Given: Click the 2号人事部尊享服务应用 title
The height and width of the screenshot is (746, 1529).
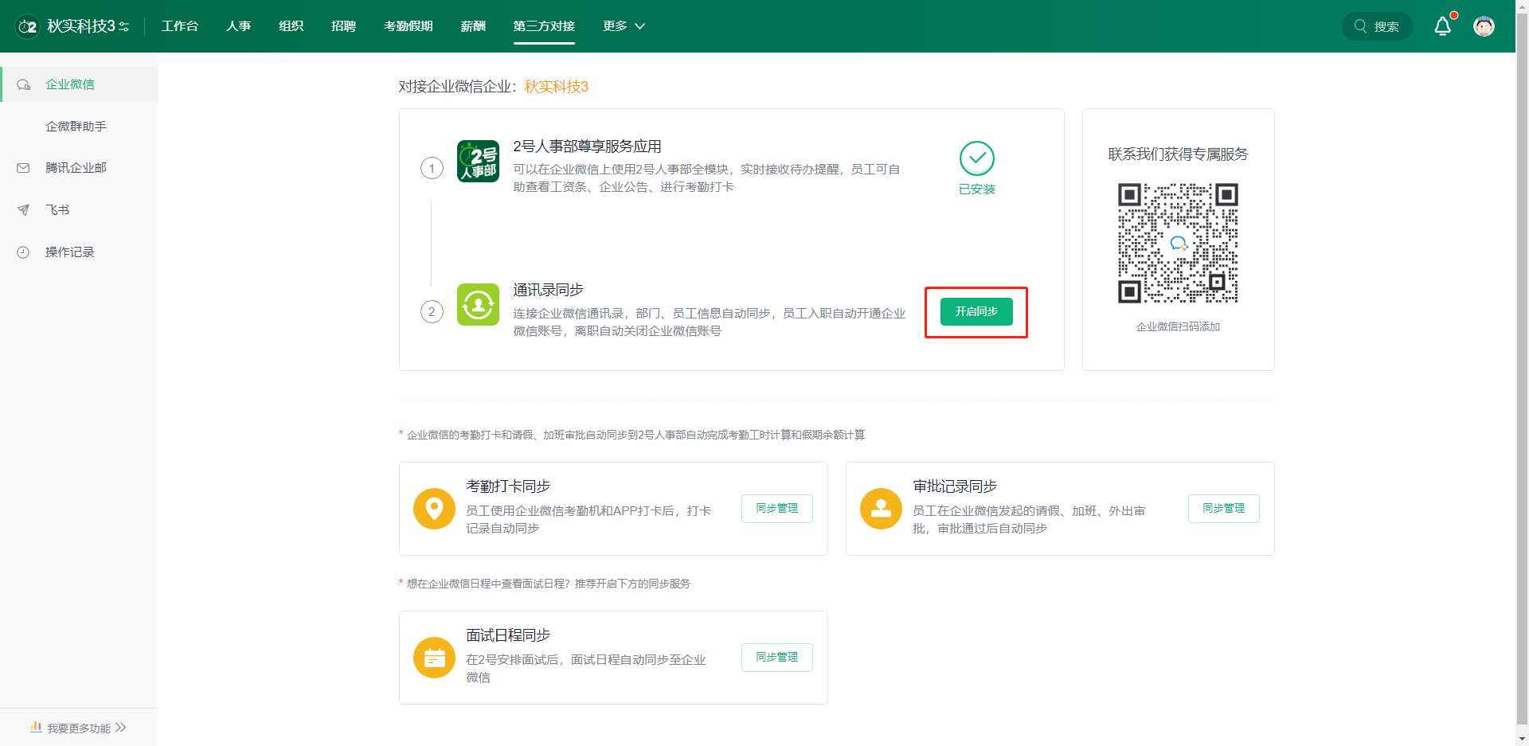Looking at the screenshot, I should coord(587,146).
